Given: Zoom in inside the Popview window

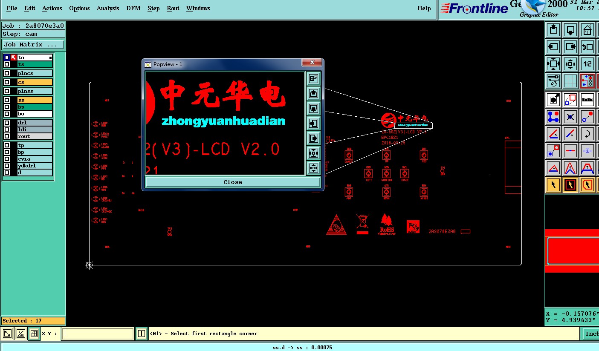Looking at the screenshot, I should point(313,153).
